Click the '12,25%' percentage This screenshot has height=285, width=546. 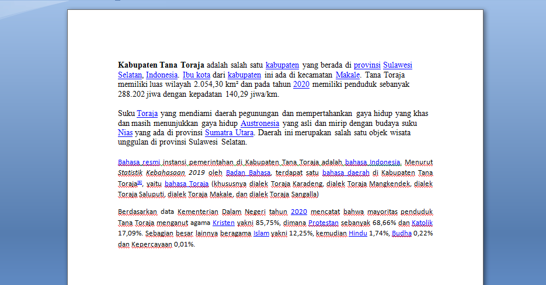point(301,233)
